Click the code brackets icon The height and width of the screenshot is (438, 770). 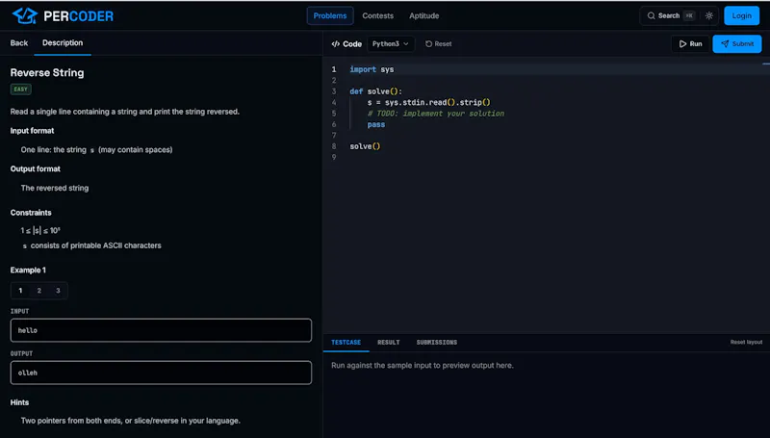[x=335, y=43]
